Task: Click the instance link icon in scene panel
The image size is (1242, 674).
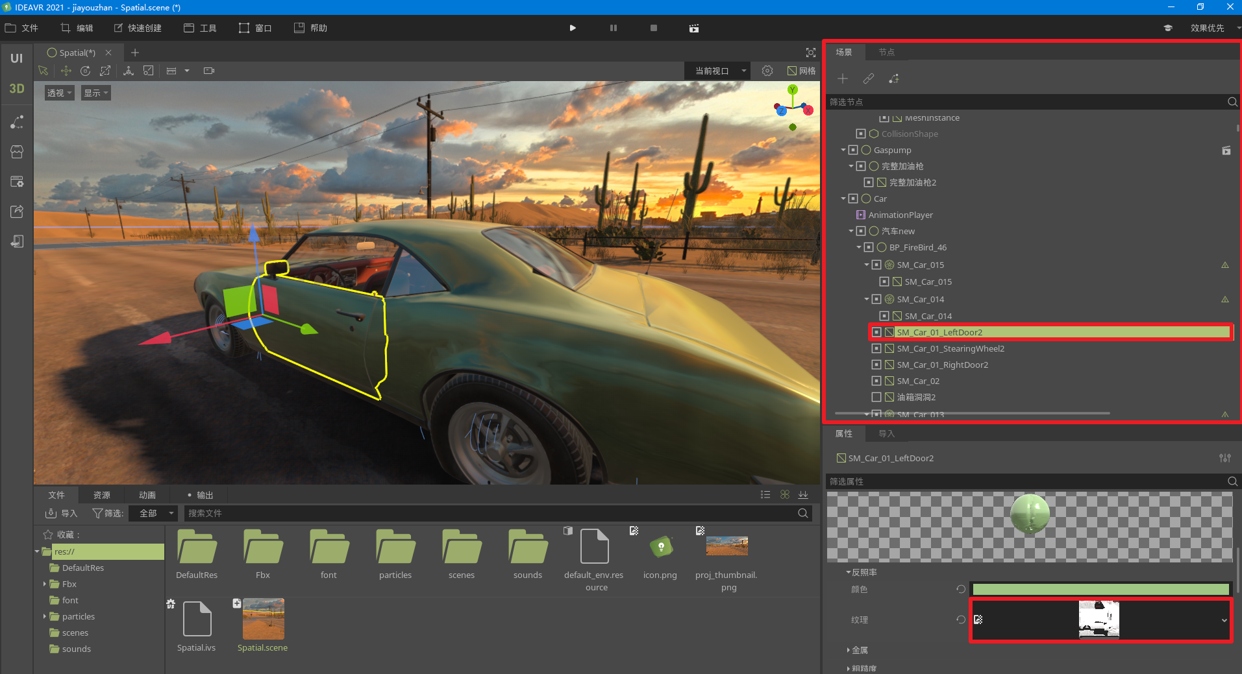Action: (x=869, y=79)
